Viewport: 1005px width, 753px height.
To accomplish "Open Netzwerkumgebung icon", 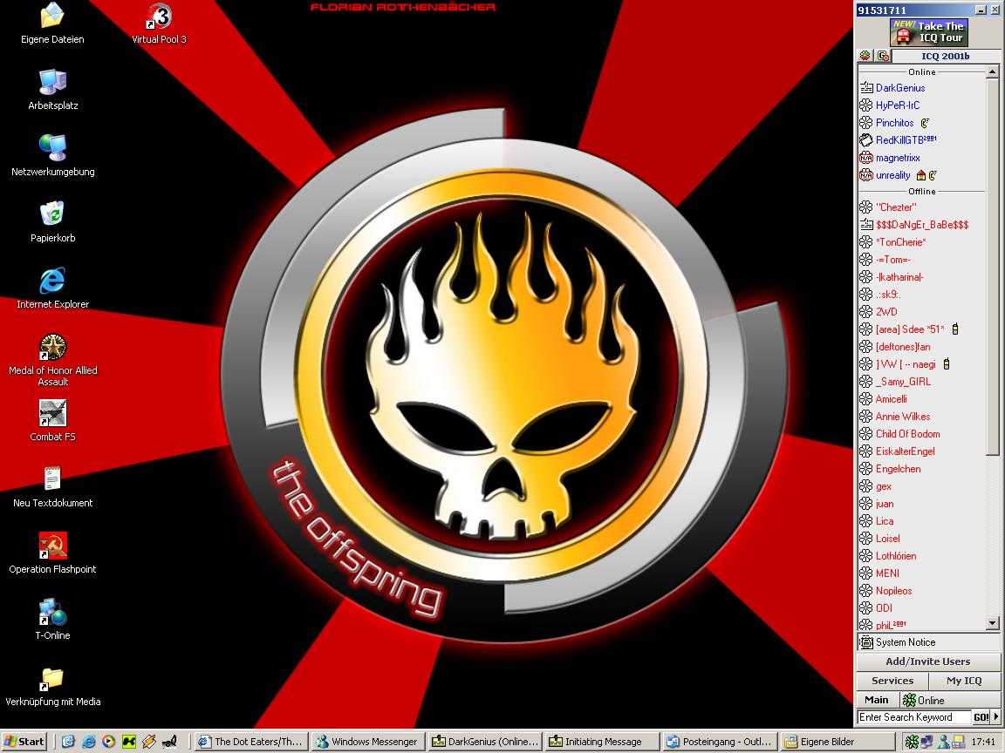I will (x=52, y=156).
